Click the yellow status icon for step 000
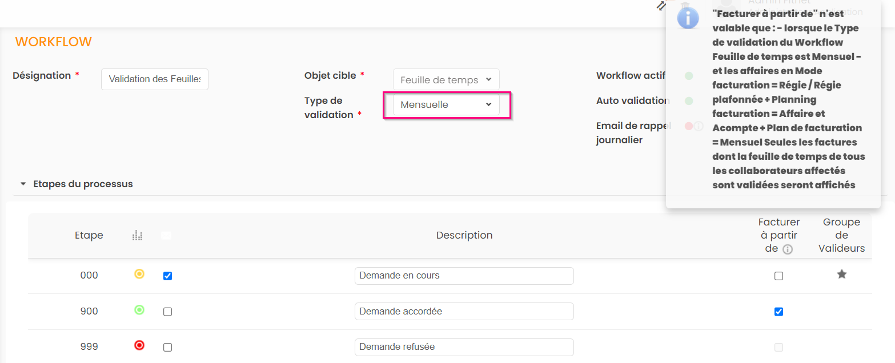895x363 pixels. point(139,275)
